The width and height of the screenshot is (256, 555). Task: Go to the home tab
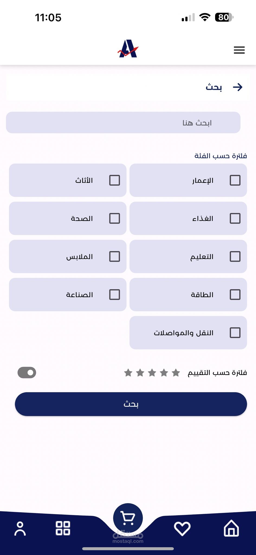click(231, 528)
